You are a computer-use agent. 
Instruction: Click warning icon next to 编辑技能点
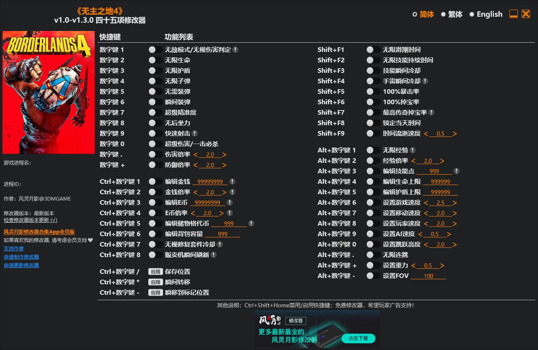[456, 171]
